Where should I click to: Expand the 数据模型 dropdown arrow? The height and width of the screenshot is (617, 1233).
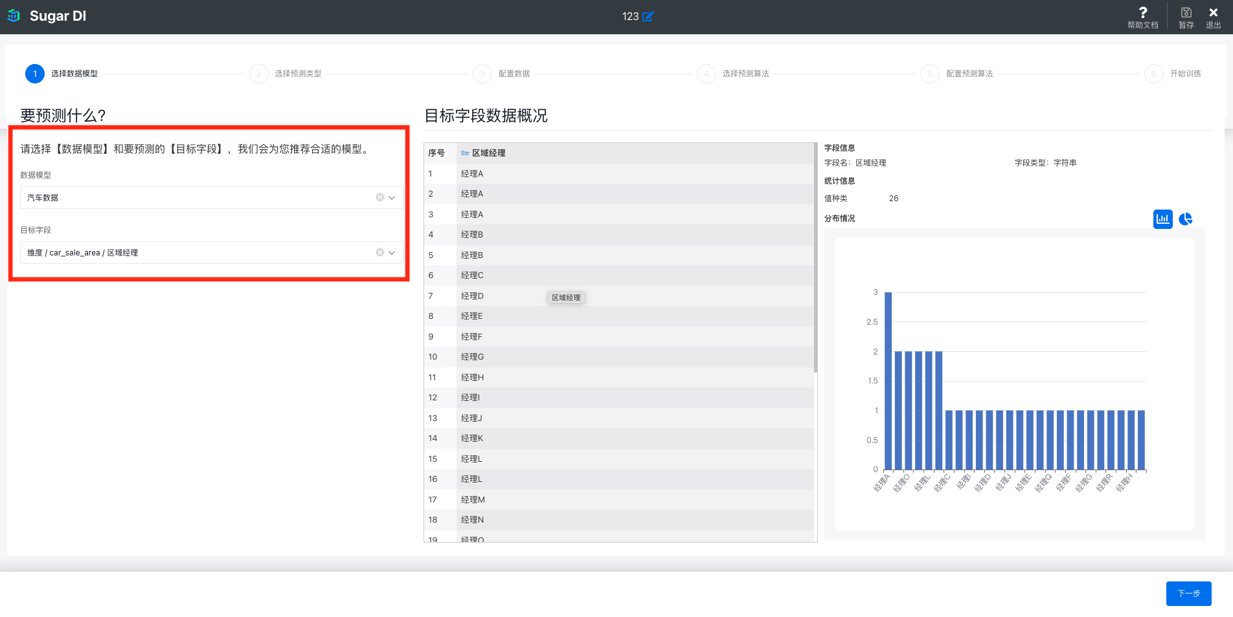click(x=392, y=198)
